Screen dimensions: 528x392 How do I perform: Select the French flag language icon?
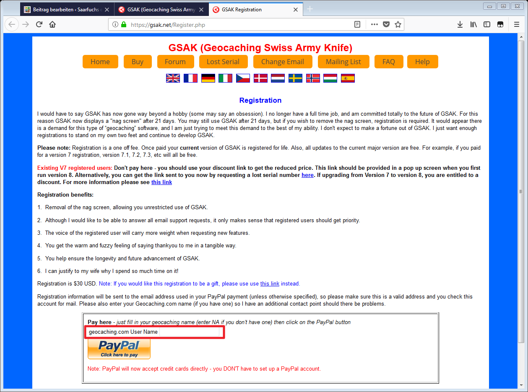tap(190, 78)
